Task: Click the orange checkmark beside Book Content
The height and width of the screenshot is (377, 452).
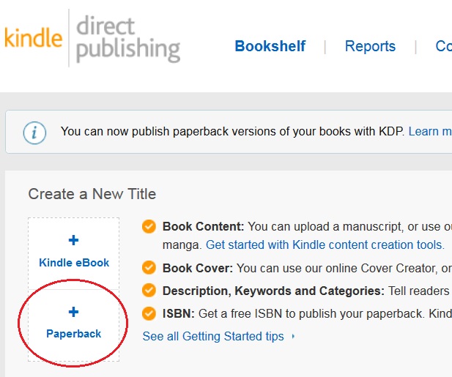Action: pos(149,226)
